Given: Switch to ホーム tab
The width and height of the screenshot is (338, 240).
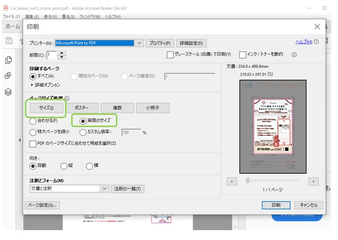Looking at the screenshot, I should coord(13,26).
